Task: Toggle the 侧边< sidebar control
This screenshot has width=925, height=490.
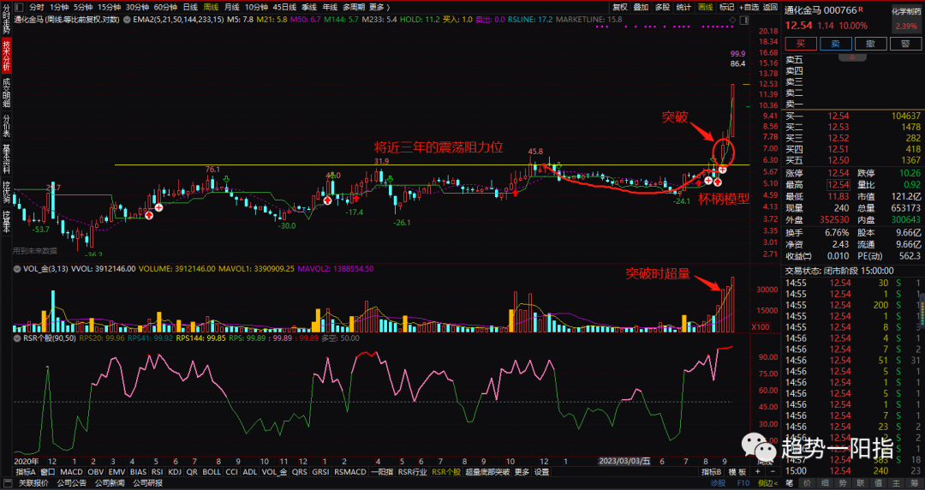Action: pyautogui.click(x=767, y=483)
